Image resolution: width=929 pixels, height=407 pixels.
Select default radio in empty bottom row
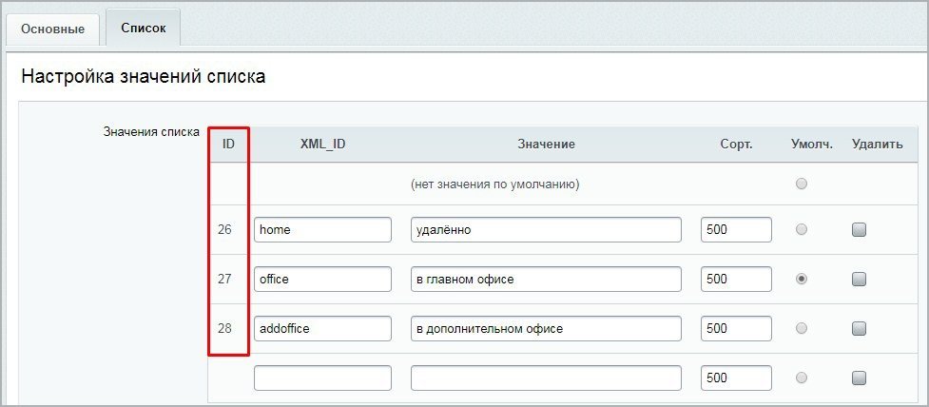pos(802,378)
